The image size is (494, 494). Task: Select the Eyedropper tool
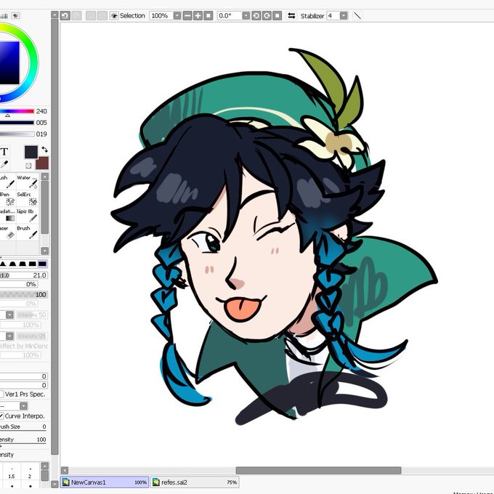tap(4, 164)
